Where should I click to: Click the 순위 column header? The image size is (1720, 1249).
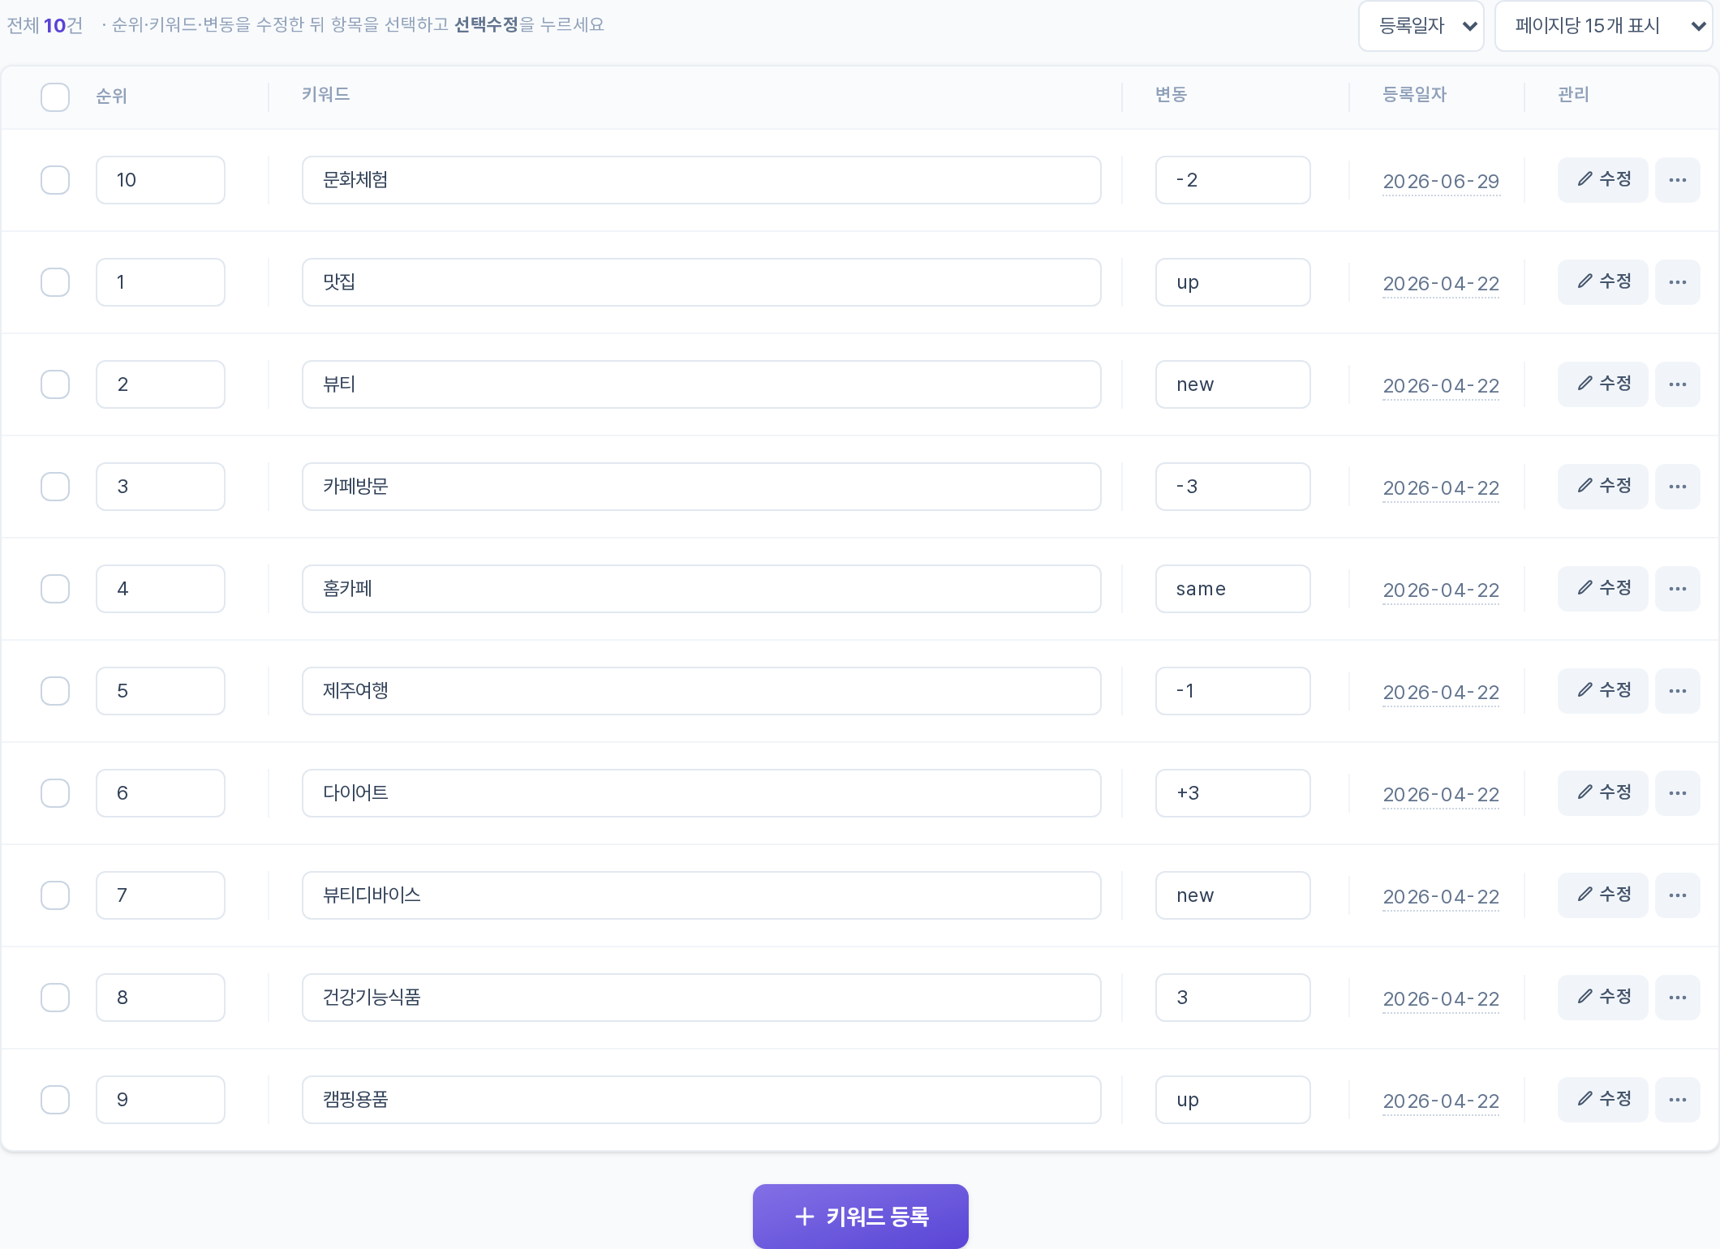(x=111, y=97)
